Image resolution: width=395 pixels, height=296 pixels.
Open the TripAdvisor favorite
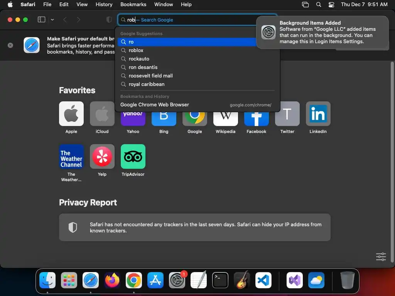click(x=133, y=156)
